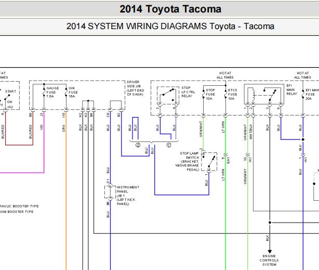Screen dimensions: 319x270
Task: Select the "INSTRUMENT PANEL J/B 1" label
Action: [128, 196]
